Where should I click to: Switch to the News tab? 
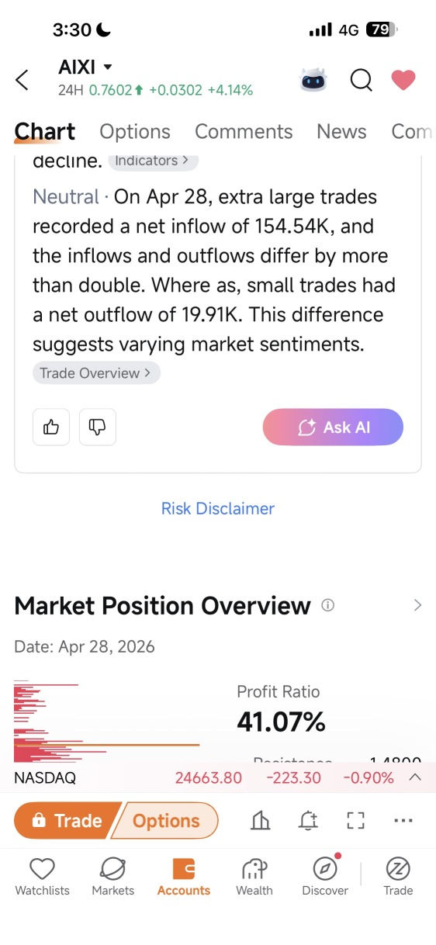(341, 131)
